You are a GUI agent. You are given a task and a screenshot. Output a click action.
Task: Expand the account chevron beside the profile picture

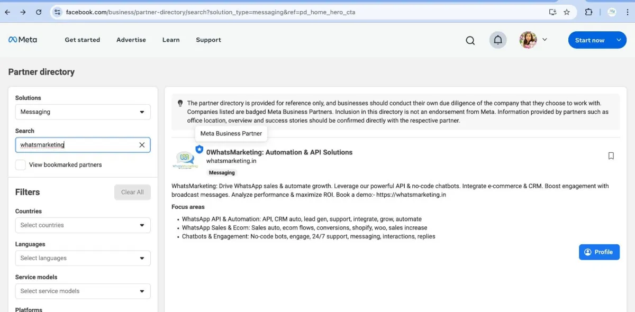545,40
